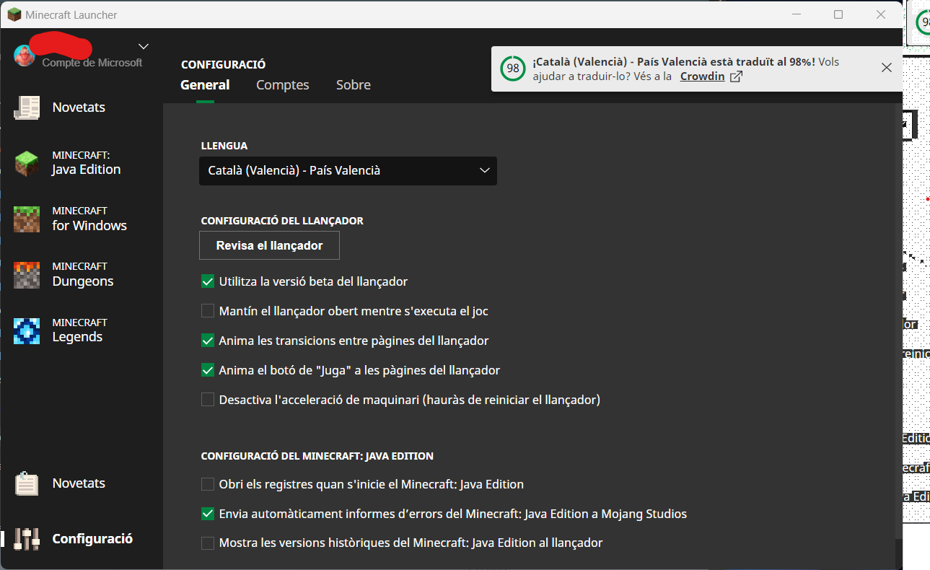The image size is (930, 570).
Task: Open the upper Novetats news icon
Action: click(27, 108)
